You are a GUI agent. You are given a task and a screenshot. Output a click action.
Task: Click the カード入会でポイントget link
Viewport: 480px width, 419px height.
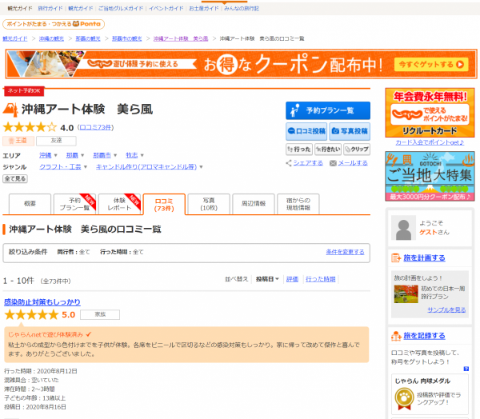430,142
